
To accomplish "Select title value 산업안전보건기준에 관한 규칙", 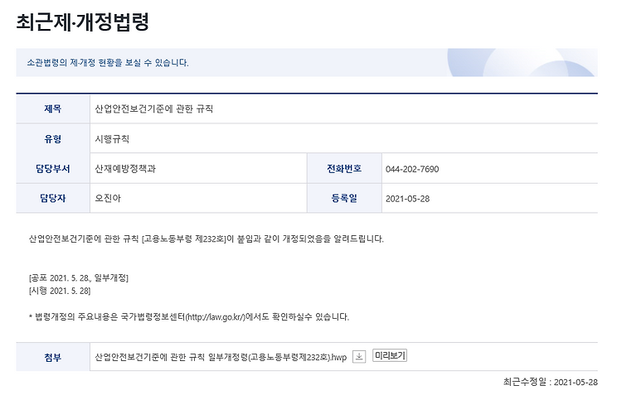I will pyautogui.click(x=154, y=109).
